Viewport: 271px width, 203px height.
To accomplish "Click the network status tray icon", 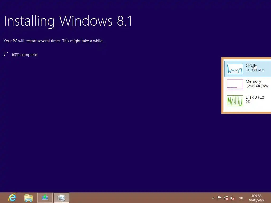I will pos(226,198).
